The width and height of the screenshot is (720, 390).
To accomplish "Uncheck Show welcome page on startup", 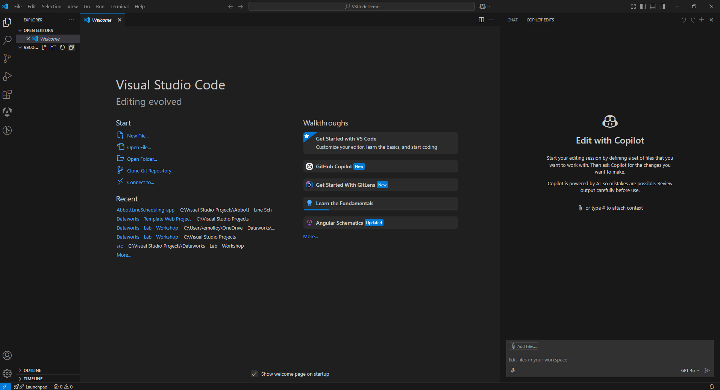I will 254,374.
